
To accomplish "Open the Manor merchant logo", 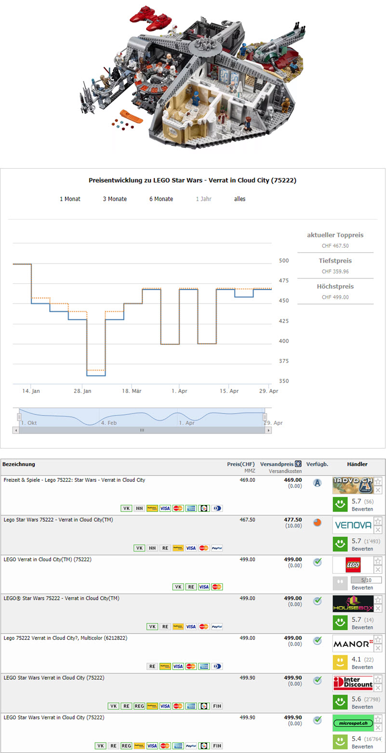I will [x=353, y=644].
